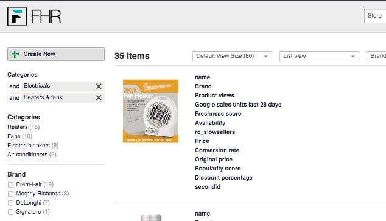The height and width of the screenshot is (221, 386).
Task: Check the DeLonghi brand checkbox
Action: pos(10,203)
